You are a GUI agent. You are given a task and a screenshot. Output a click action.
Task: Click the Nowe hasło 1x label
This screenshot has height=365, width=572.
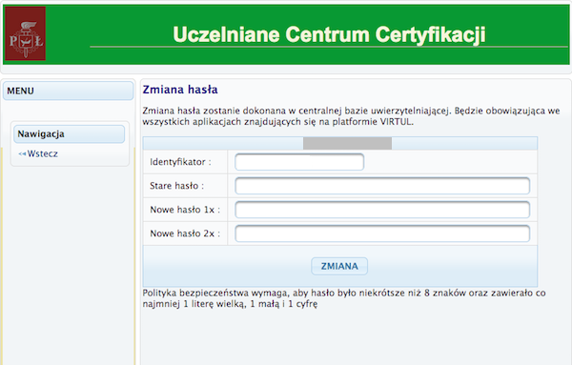pyautogui.click(x=185, y=210)
